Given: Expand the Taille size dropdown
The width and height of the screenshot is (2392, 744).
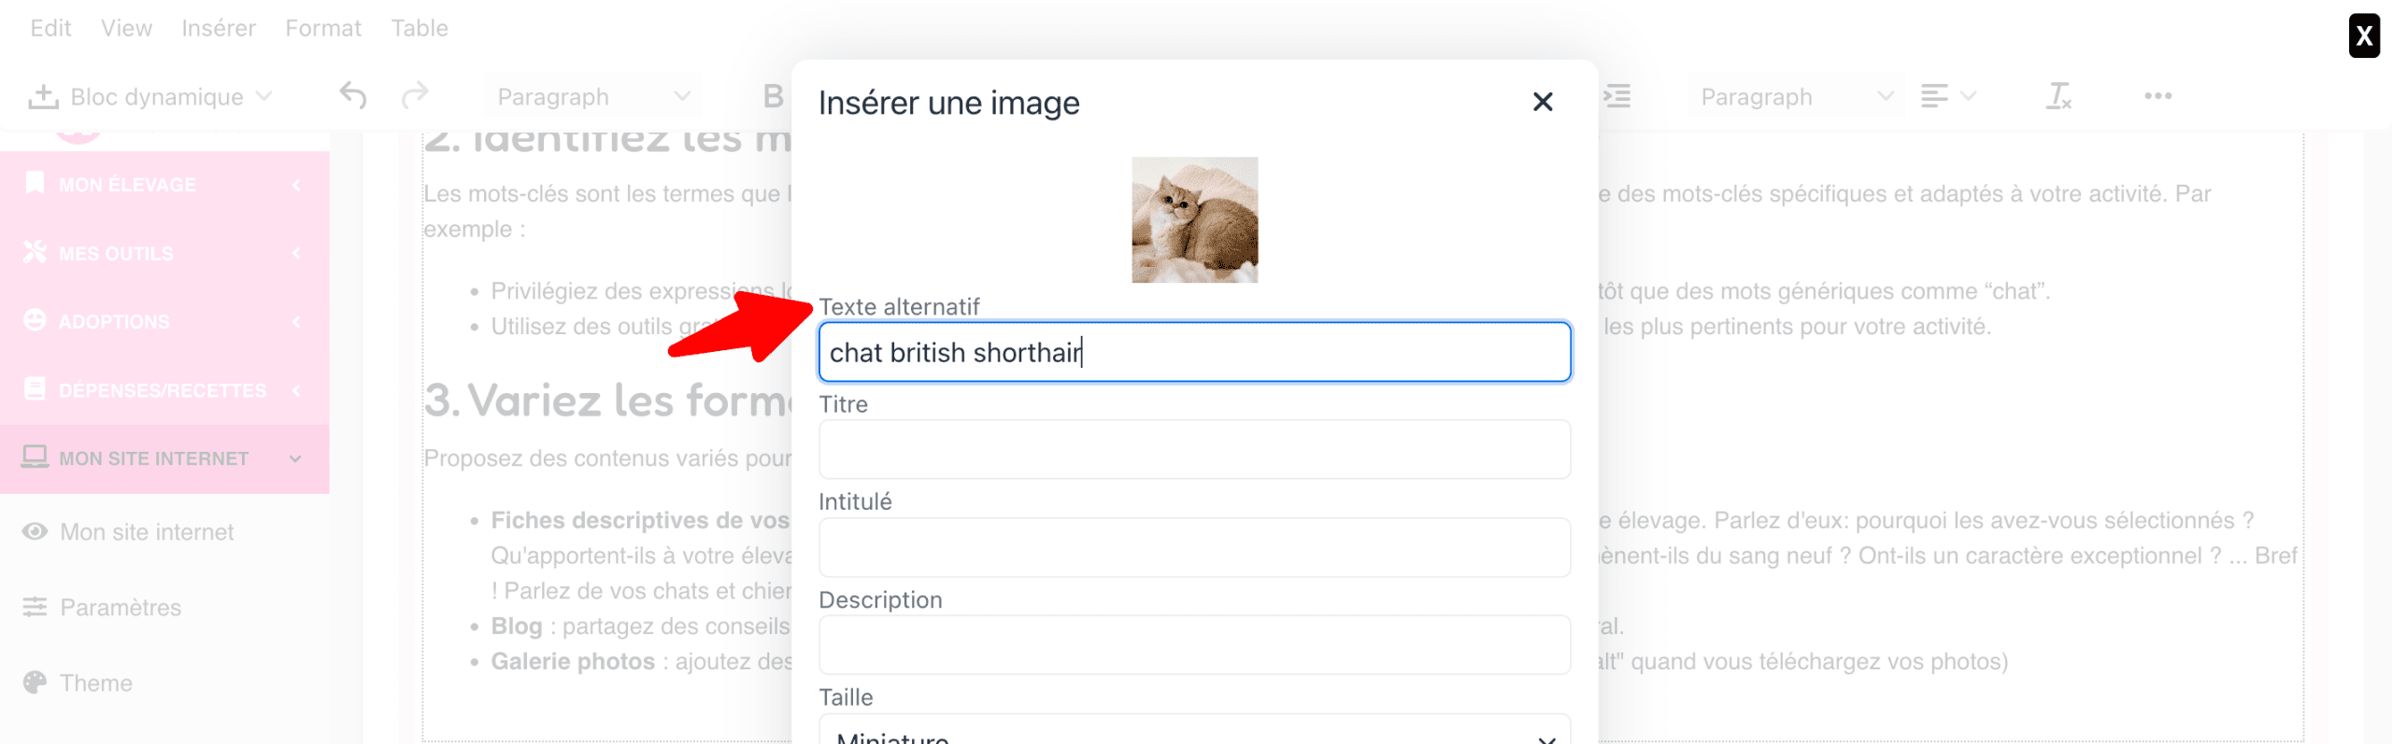Looking at the screenshot, I should pyautogui.click(x=1194, y=730).
